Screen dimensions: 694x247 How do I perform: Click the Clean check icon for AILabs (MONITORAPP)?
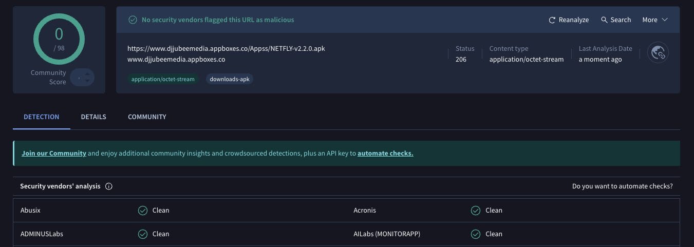point(476,234)
